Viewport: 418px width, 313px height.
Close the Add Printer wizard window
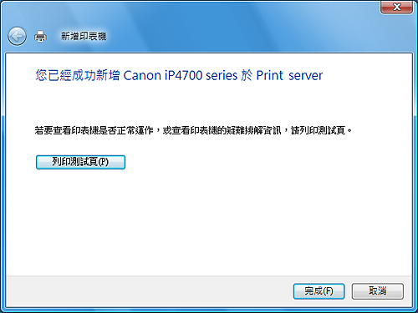point(396,7)
